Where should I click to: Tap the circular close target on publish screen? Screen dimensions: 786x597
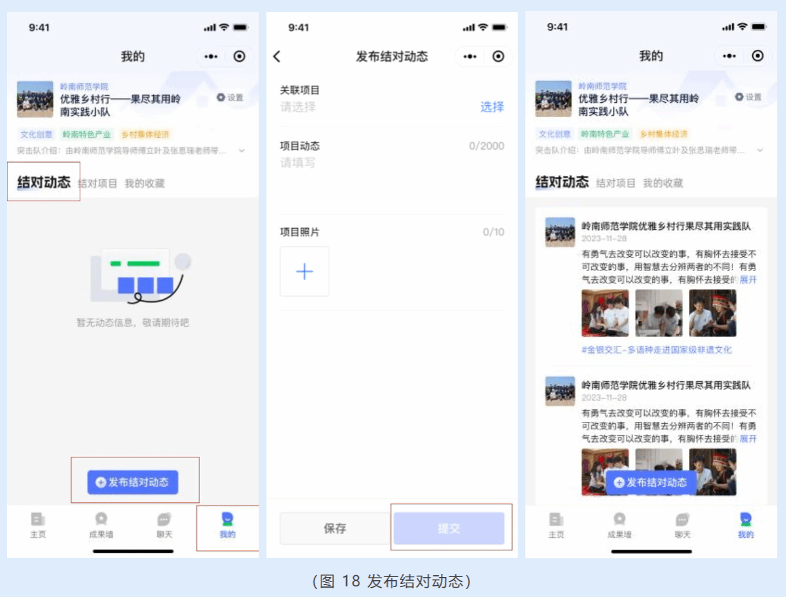coord(498,57)
